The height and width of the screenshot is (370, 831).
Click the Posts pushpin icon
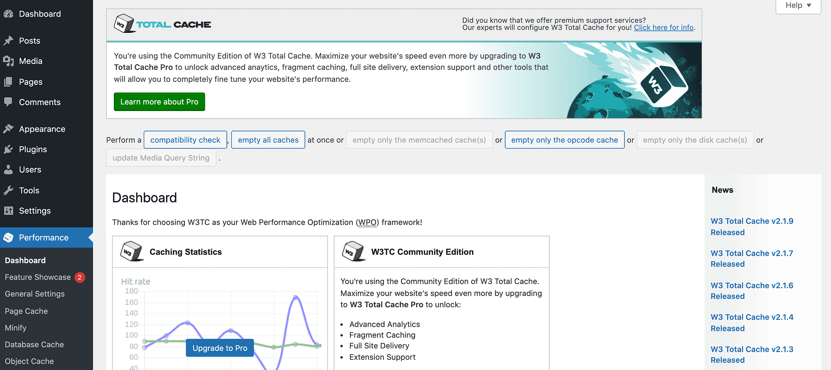tap(8, 41)
